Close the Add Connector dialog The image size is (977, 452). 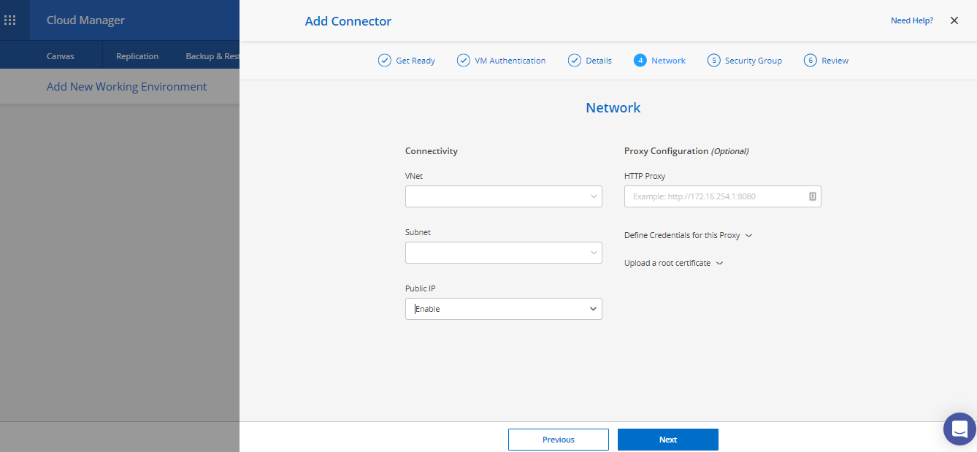click(954, 20)
